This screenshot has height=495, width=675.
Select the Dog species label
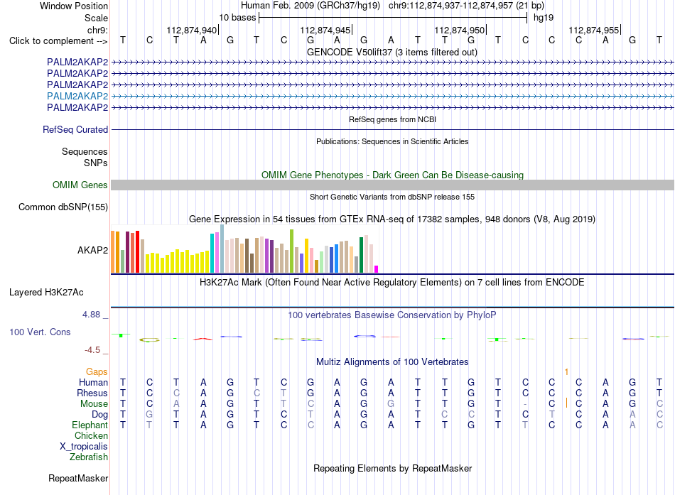(x=99, y=415)
